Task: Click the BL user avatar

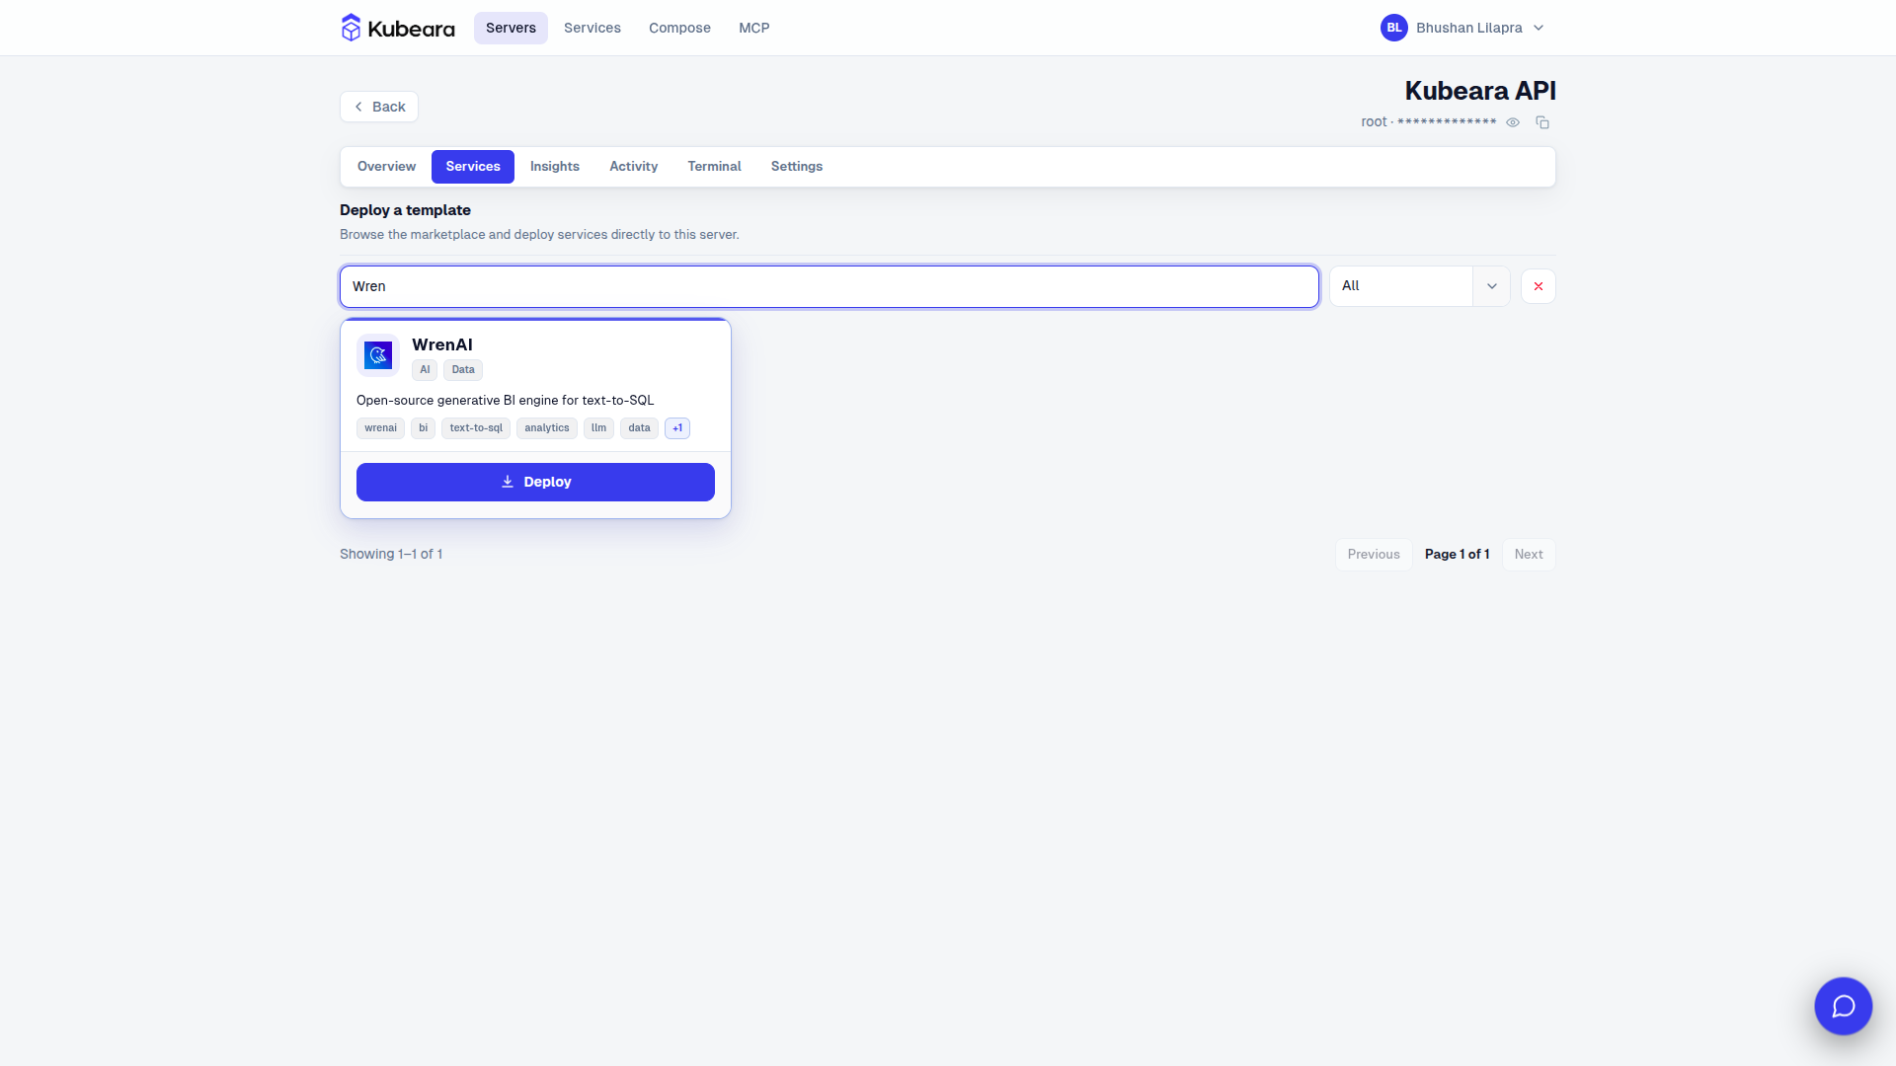Action: pyautogui.click(x=1393, y=28)
